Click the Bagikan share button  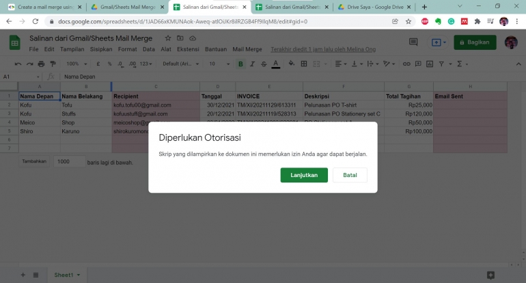coord(475,42)
